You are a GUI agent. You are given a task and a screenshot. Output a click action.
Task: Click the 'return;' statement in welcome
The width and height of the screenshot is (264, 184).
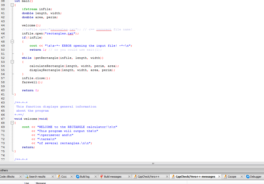28,147
